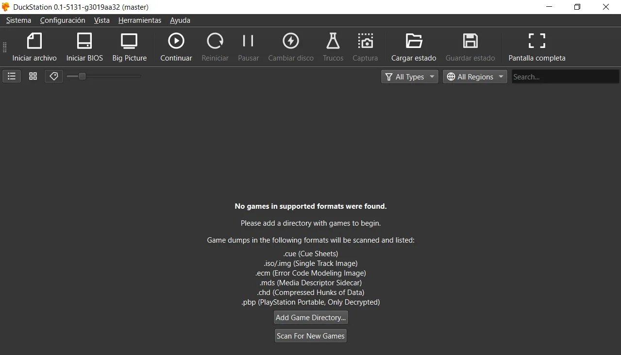This screenshot has height=355, width=621.
Task: Click the '.ecm (Error Code Modeling Image)' line
Action: [x=311, y=273]
